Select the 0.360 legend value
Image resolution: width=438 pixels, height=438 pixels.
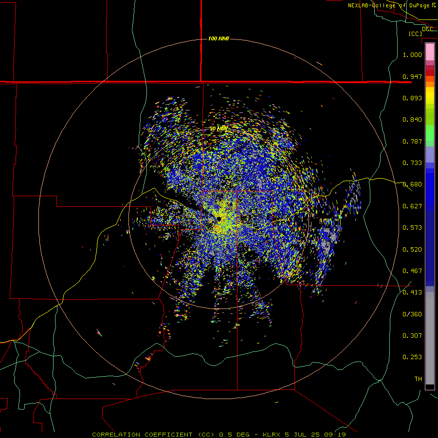tap(412, 314)
